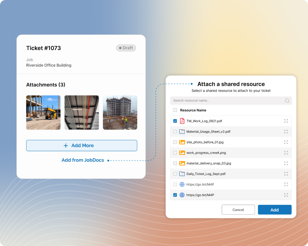Select the material_delivery_snap_03.jpg file name
The image size is (308, 246).
pos(209,163)
